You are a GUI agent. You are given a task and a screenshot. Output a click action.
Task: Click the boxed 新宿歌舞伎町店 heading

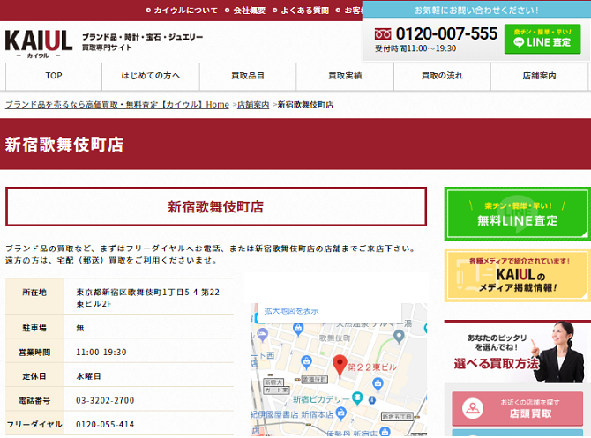[216, 207]
